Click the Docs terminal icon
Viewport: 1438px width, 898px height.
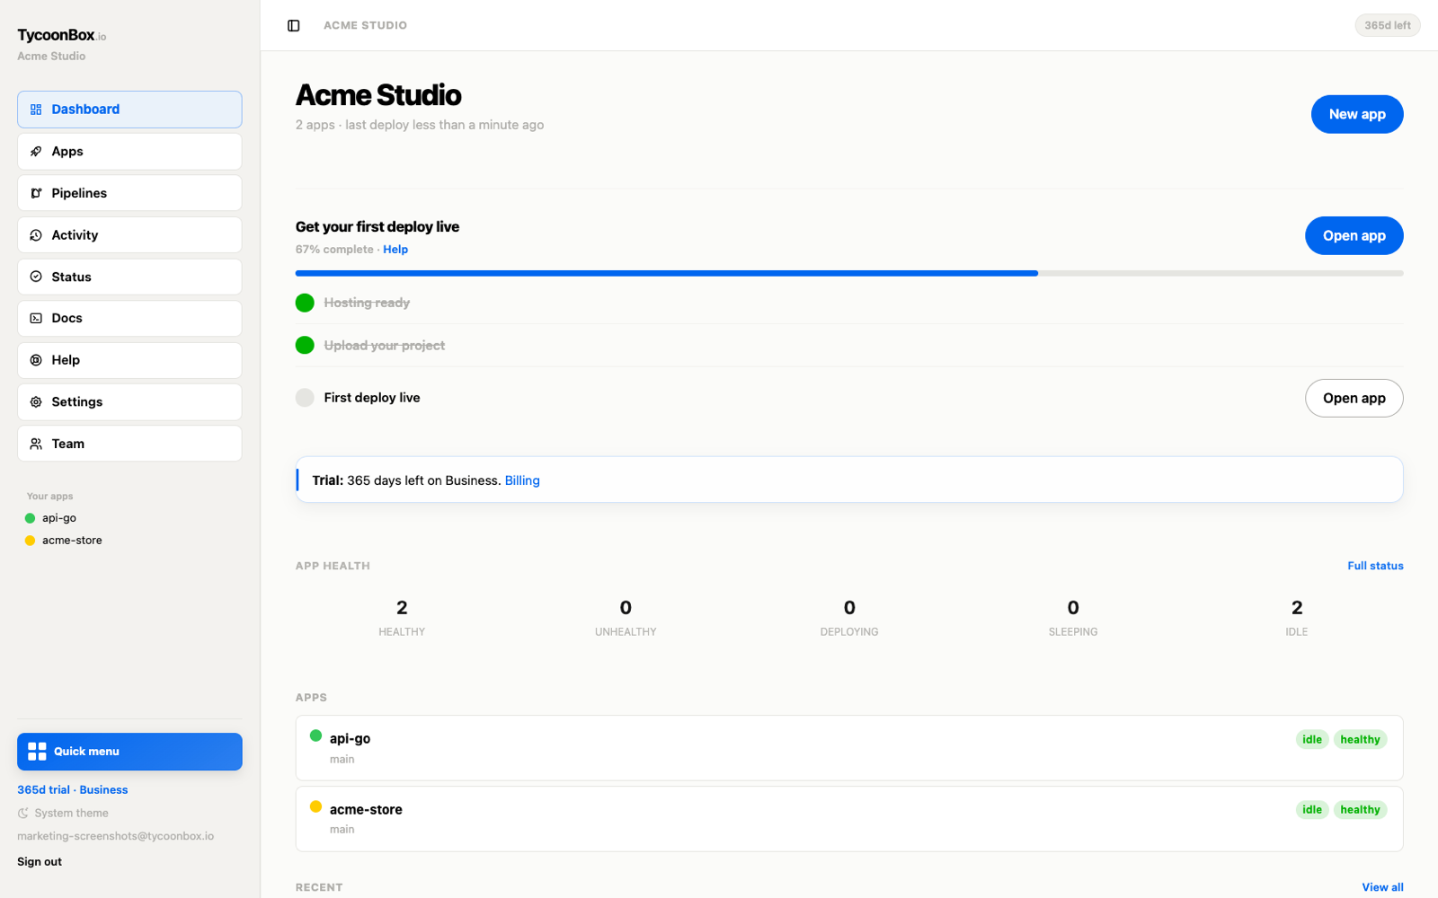(36, 318)
